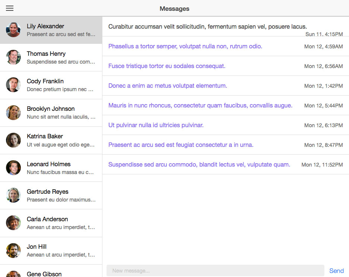Click the 'Curabitur accumsan velit' message

pyautogui.click(x=226, y=26)
